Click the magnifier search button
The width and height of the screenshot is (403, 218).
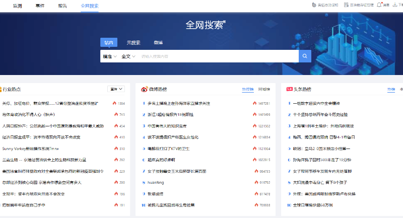[305, 56]
